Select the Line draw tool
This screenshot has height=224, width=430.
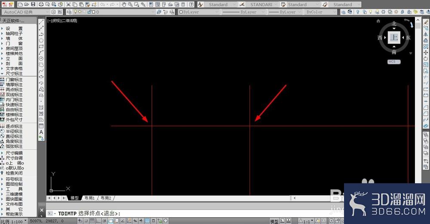(x=41, y=21)
